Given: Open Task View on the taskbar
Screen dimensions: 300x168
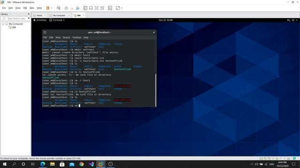Looking at the screenshot, I should pos(33,164).
